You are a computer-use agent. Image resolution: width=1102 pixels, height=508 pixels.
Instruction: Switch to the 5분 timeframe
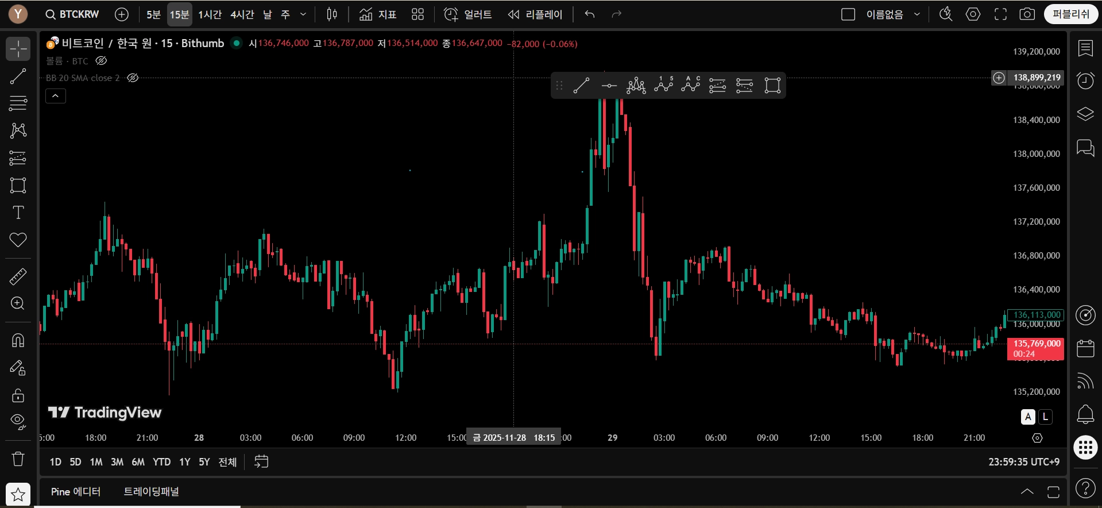pos(153,14)
